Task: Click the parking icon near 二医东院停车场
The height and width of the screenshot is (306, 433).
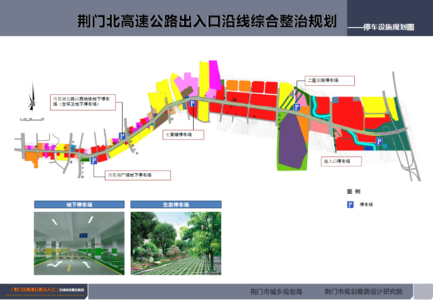Action: [297, 106]
